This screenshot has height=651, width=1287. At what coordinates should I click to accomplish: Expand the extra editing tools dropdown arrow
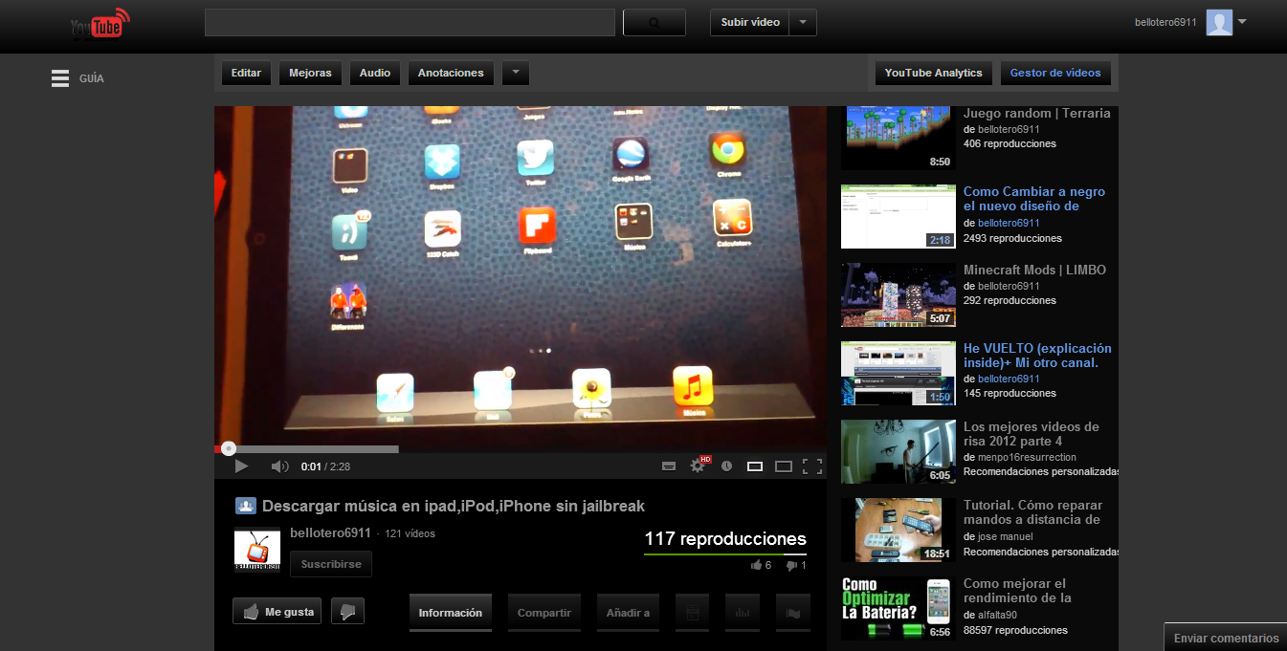tap(515, 73)
